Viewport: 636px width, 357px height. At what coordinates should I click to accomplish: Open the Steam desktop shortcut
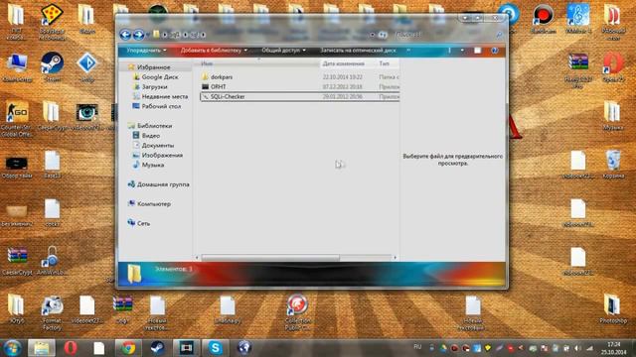[53, 67]
